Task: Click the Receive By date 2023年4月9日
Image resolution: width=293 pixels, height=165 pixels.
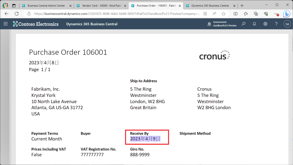Action: [x=145, y=139]
